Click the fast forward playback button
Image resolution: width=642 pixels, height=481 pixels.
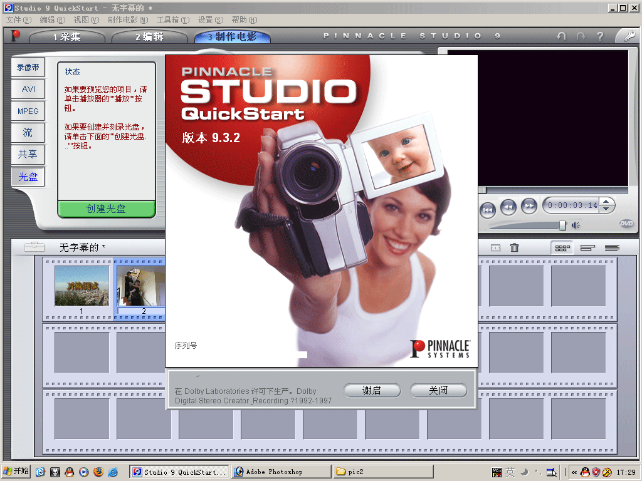pos(529,205)
